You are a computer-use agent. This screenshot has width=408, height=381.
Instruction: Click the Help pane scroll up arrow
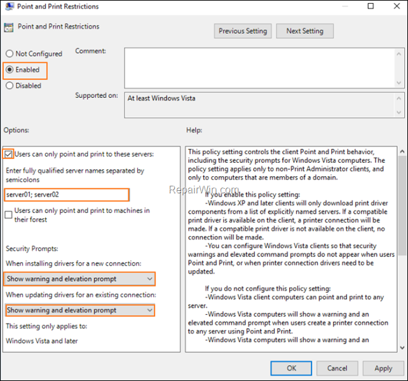(402, 151)
